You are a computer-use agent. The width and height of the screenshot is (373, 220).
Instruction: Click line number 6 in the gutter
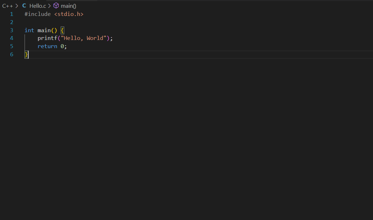(11, 54)
